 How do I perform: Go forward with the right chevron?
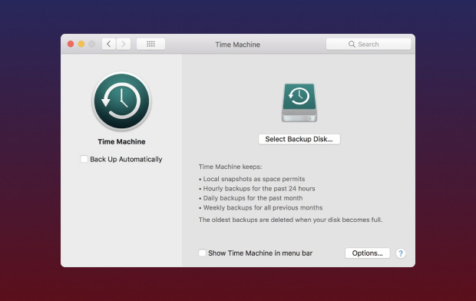124,44
